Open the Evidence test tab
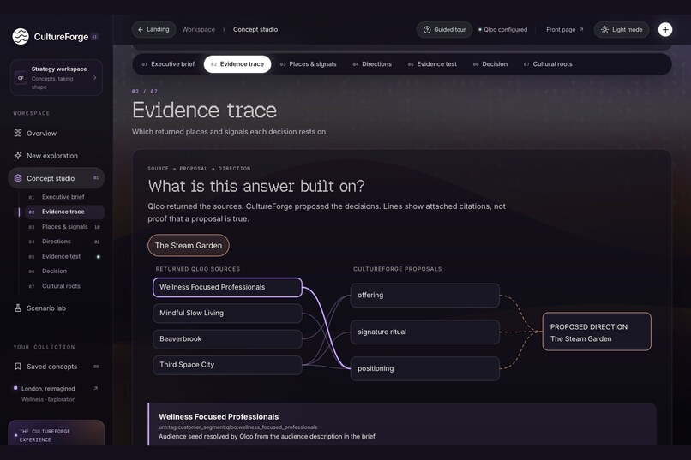The image size is (691, 460). click(x=432, y=64)
